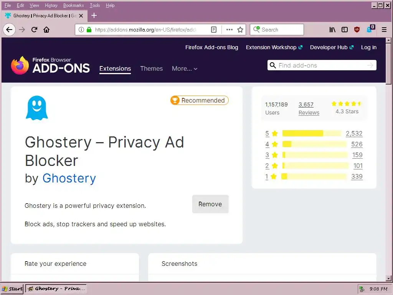Image resolution: width=393 pixels, height=295 pixels.
Task: Filter reviews by 5 stars row
Action: [x=314, y=133]
